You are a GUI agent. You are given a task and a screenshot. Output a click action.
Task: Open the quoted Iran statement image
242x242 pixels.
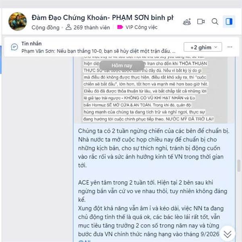tap(154, 90)
